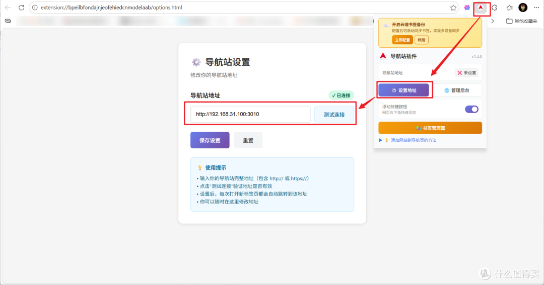Click the 导航站设置 heading
544x285 pixels.
(x=228, y=62)
